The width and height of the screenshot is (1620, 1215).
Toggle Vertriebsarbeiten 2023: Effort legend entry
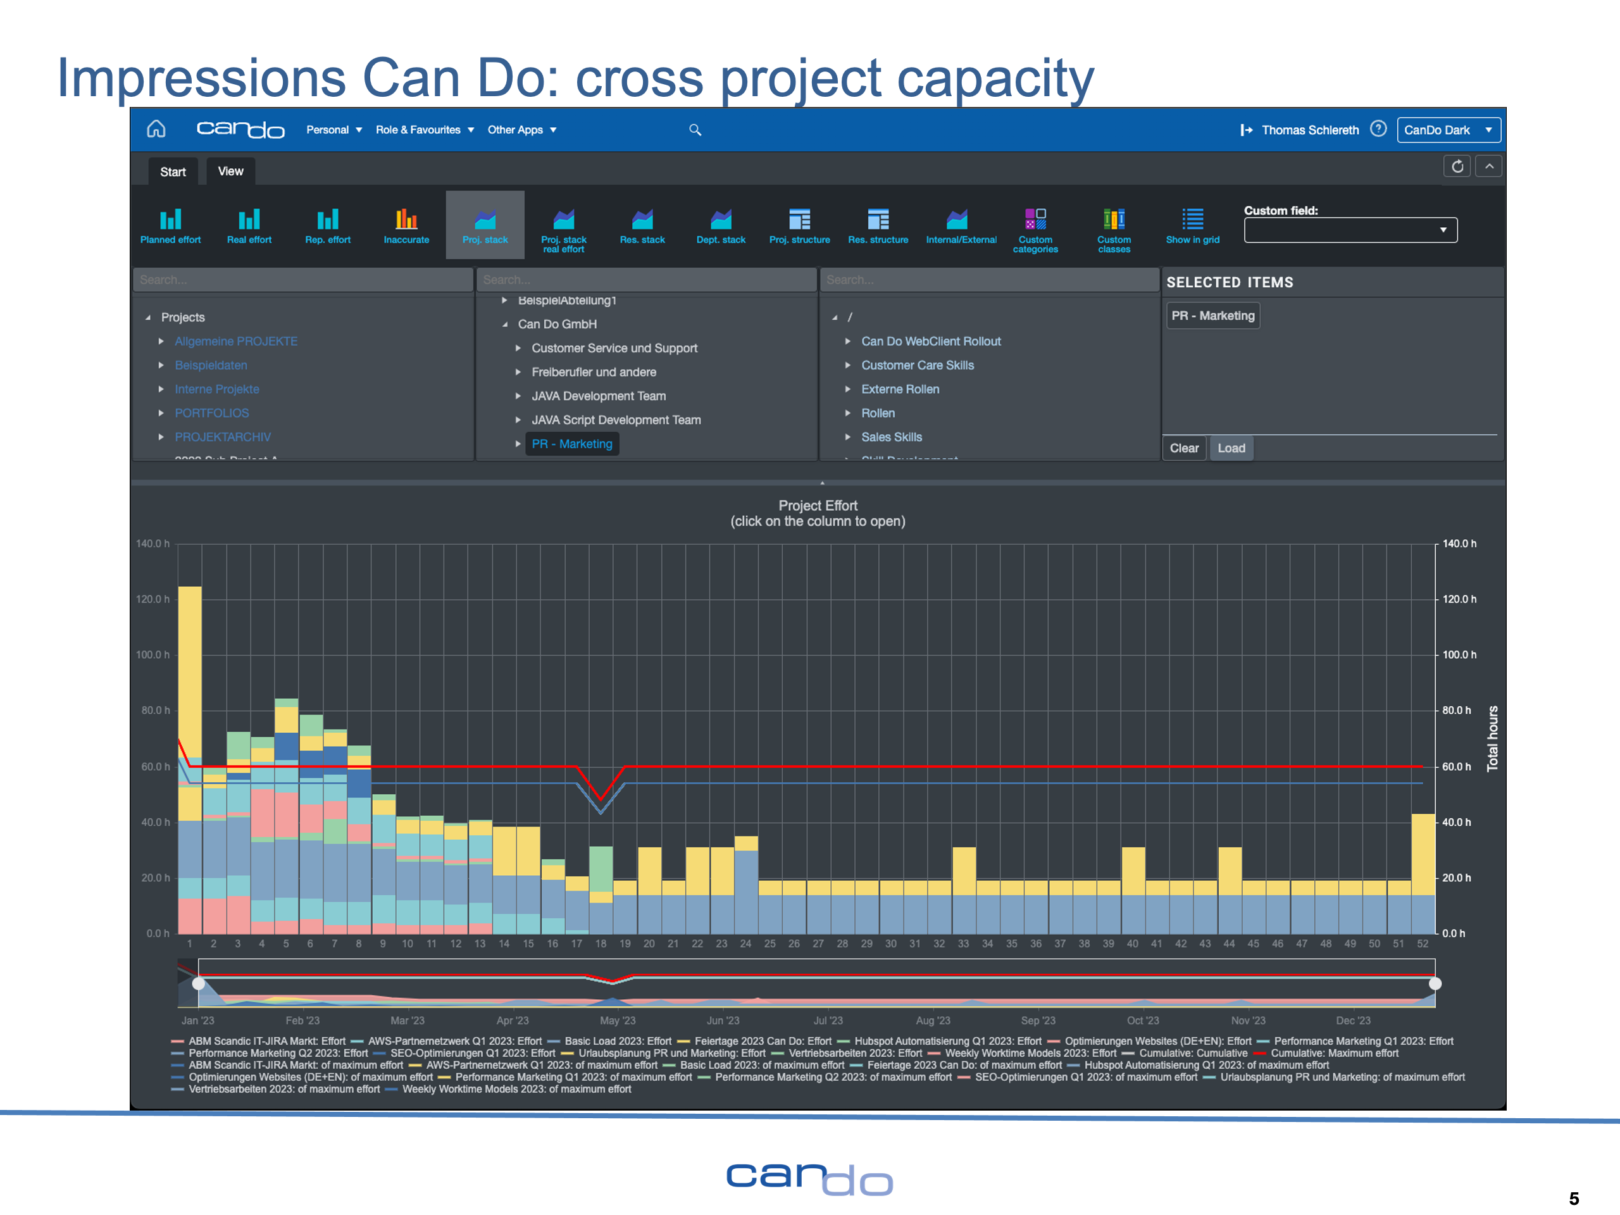click(x=847, y=1053)
